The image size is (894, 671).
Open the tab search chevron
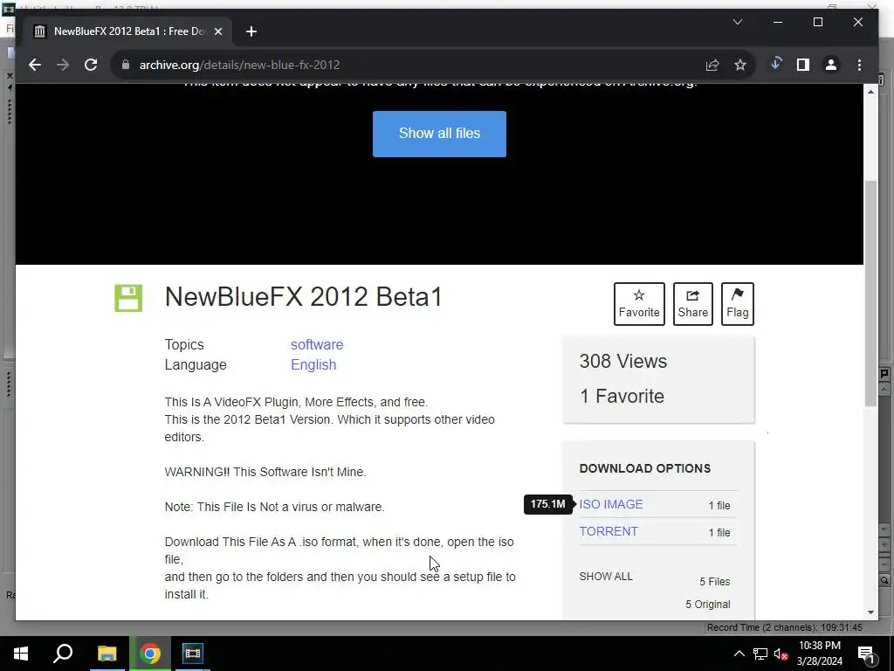[x=737, y=22]
